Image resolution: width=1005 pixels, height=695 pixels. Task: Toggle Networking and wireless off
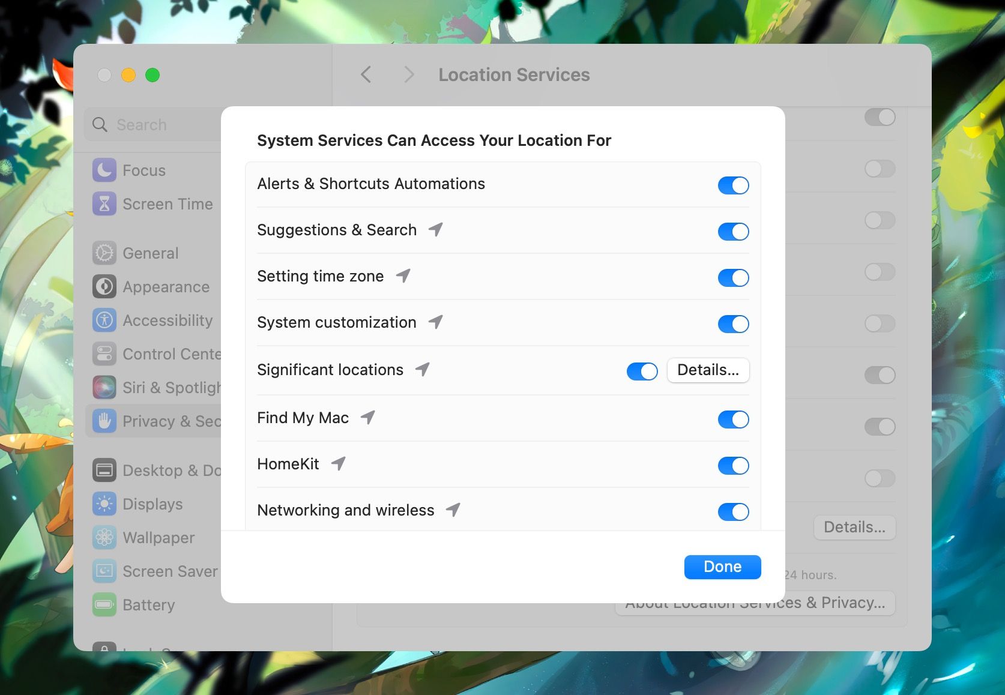coord(733,511)
